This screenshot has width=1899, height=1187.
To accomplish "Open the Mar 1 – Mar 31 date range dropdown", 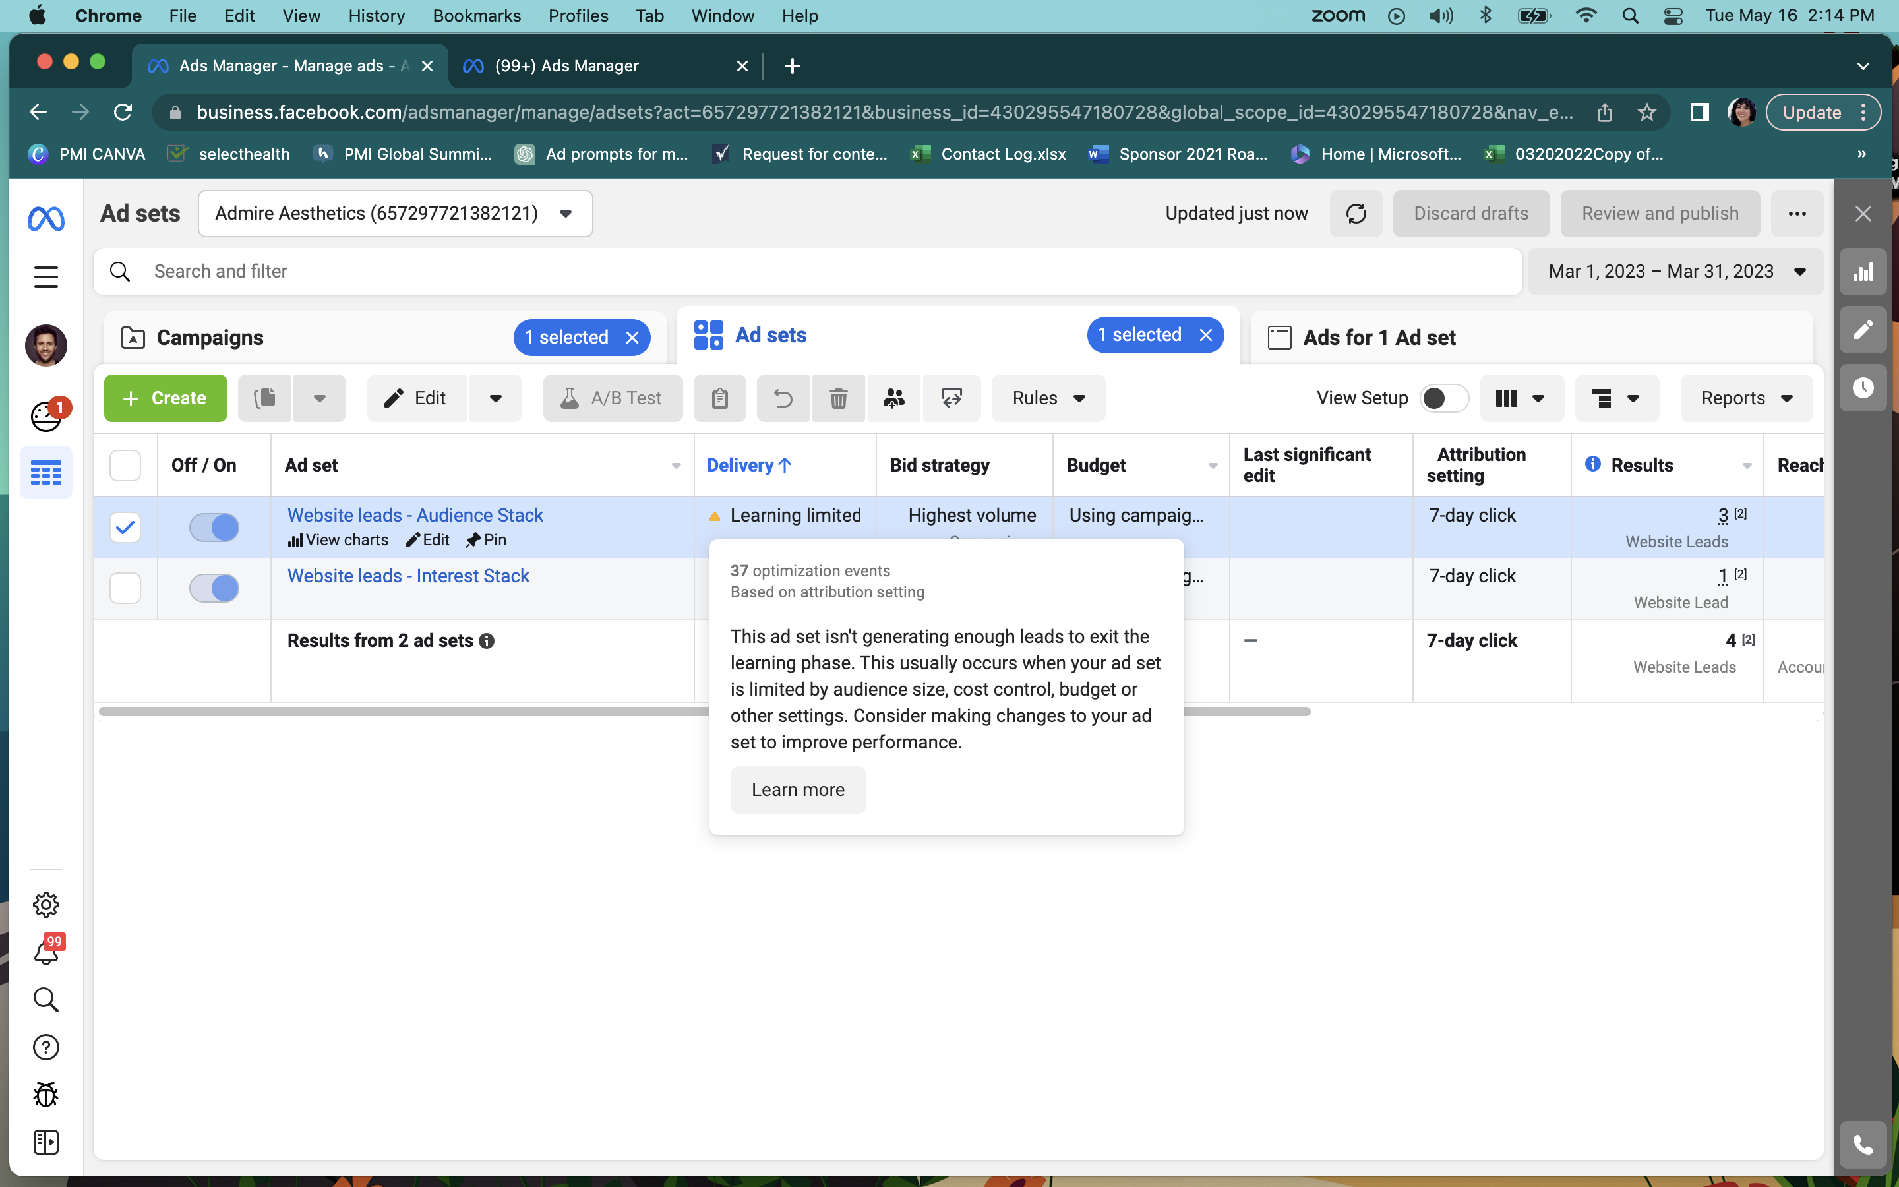I will click(1675, 272).
